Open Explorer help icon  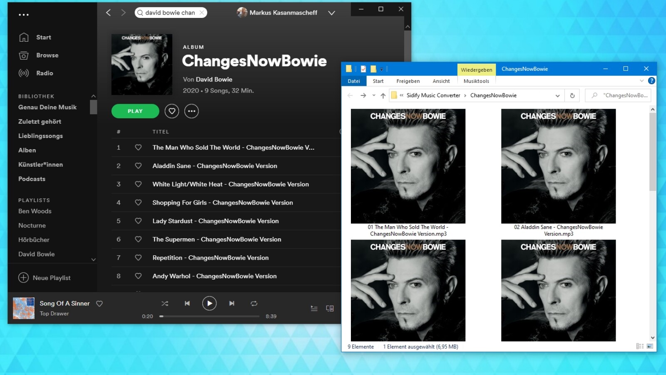pyautogui.click(x=651, y=81)
